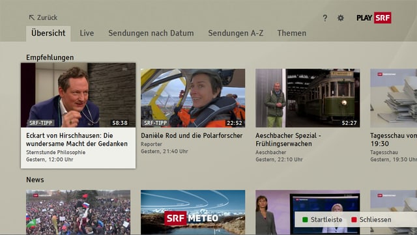
Task: Click Empfehlungen section heading
Action: coord(50,57)
